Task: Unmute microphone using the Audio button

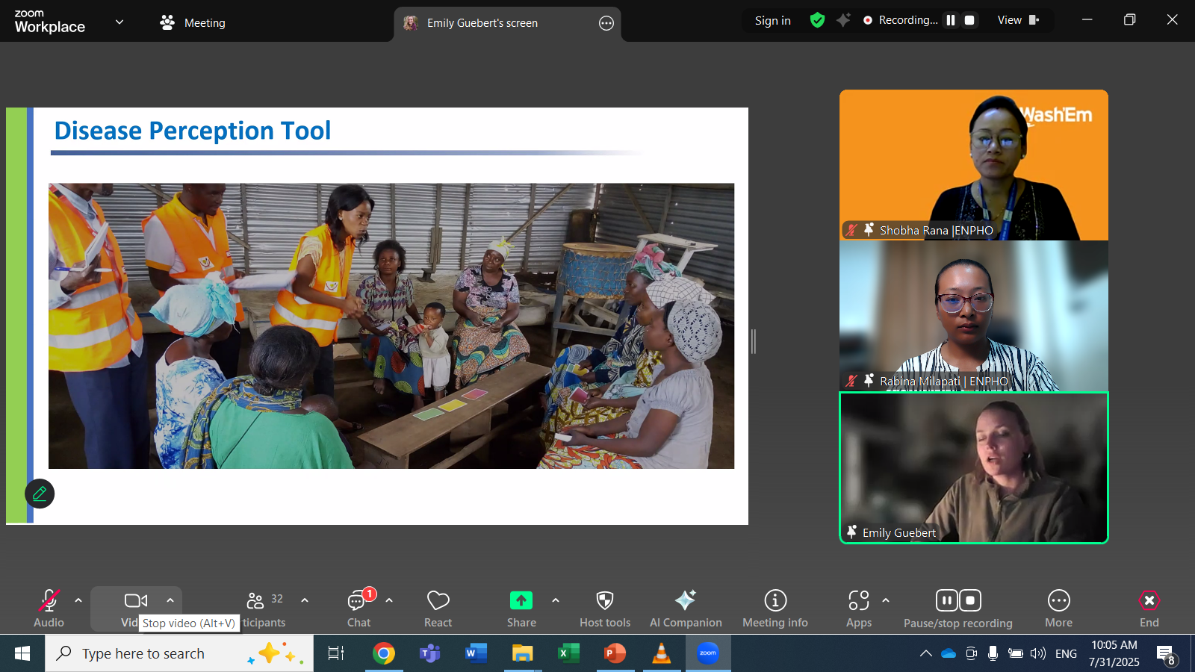Action: point(49,609)
